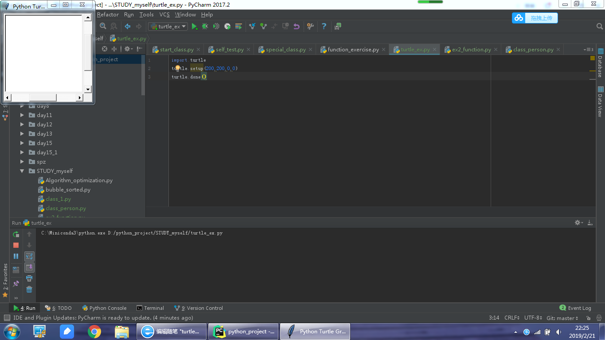The width and height of the screenshot is (605, 340).
Task: Open the Tools menu
Action: pyautogui.click(x=146, y=15)
